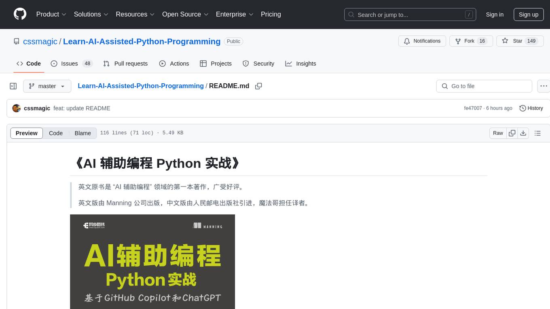
Task: Expand the Product menu
Action: tap(51, 14)
